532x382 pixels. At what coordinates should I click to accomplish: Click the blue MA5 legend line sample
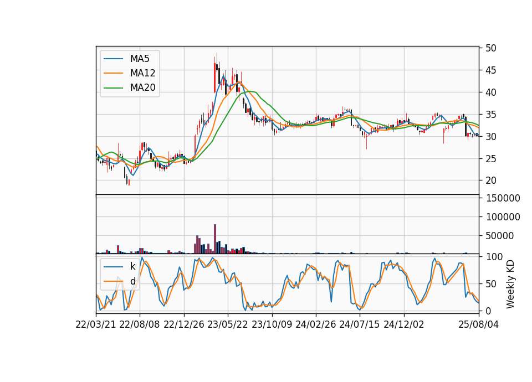click(x=113, y=59)
